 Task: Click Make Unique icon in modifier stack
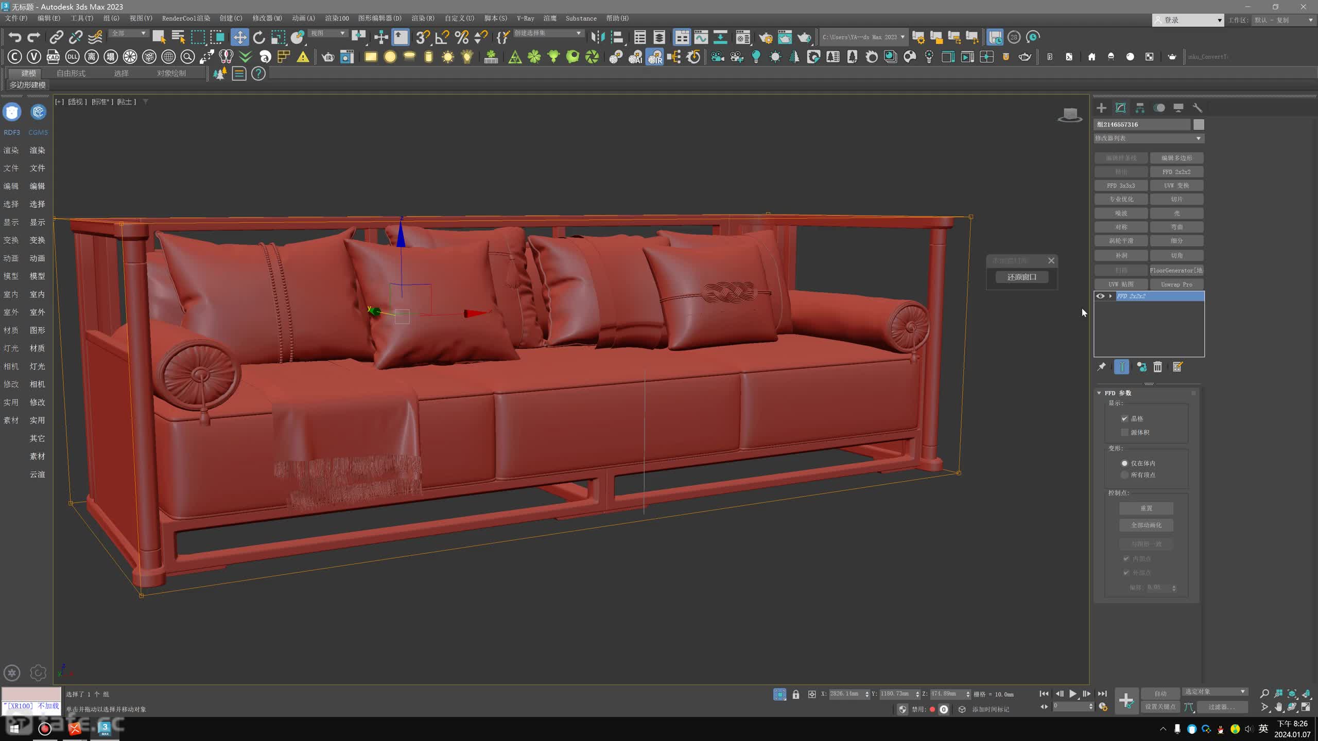pos(1141,367)
